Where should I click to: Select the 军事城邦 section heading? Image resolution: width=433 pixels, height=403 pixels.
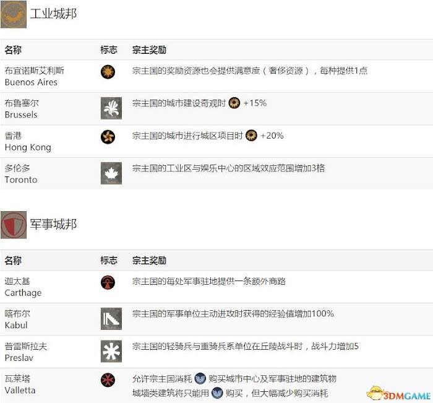tap(53, 224)
